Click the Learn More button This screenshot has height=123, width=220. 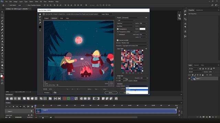point(105,14)
